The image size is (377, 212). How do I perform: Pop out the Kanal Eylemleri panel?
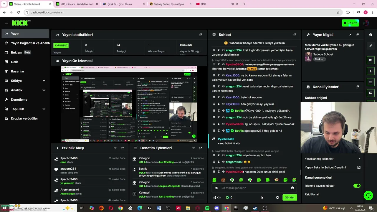tap(357, 87)
